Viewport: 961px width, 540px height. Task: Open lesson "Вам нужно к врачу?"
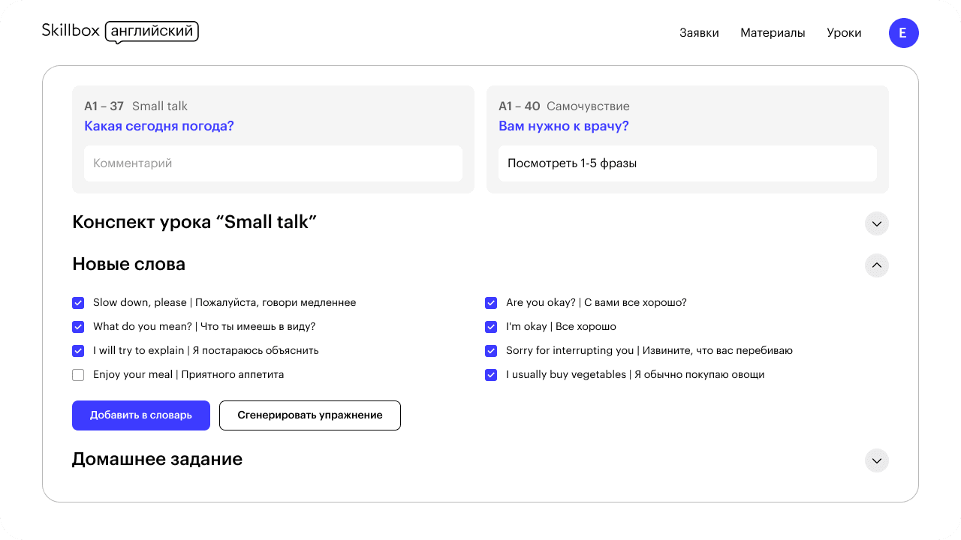point(564,125)
